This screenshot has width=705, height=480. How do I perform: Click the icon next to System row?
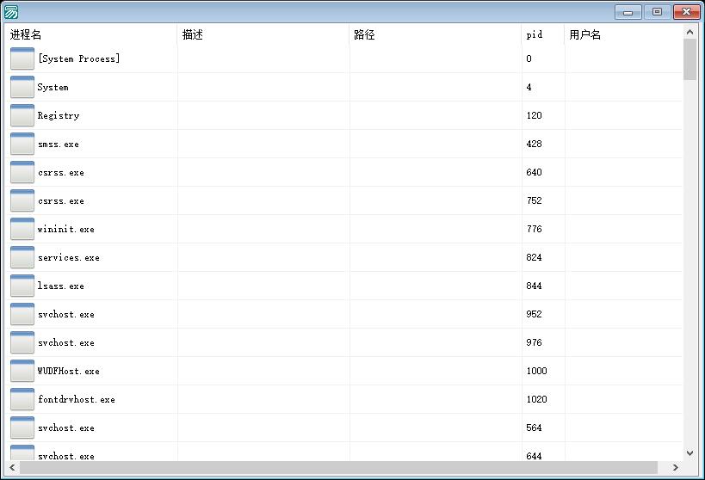[x=22, y=87]
